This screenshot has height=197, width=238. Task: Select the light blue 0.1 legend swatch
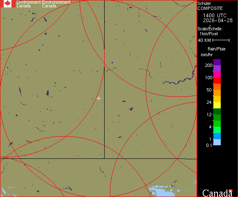click(217, 142)
